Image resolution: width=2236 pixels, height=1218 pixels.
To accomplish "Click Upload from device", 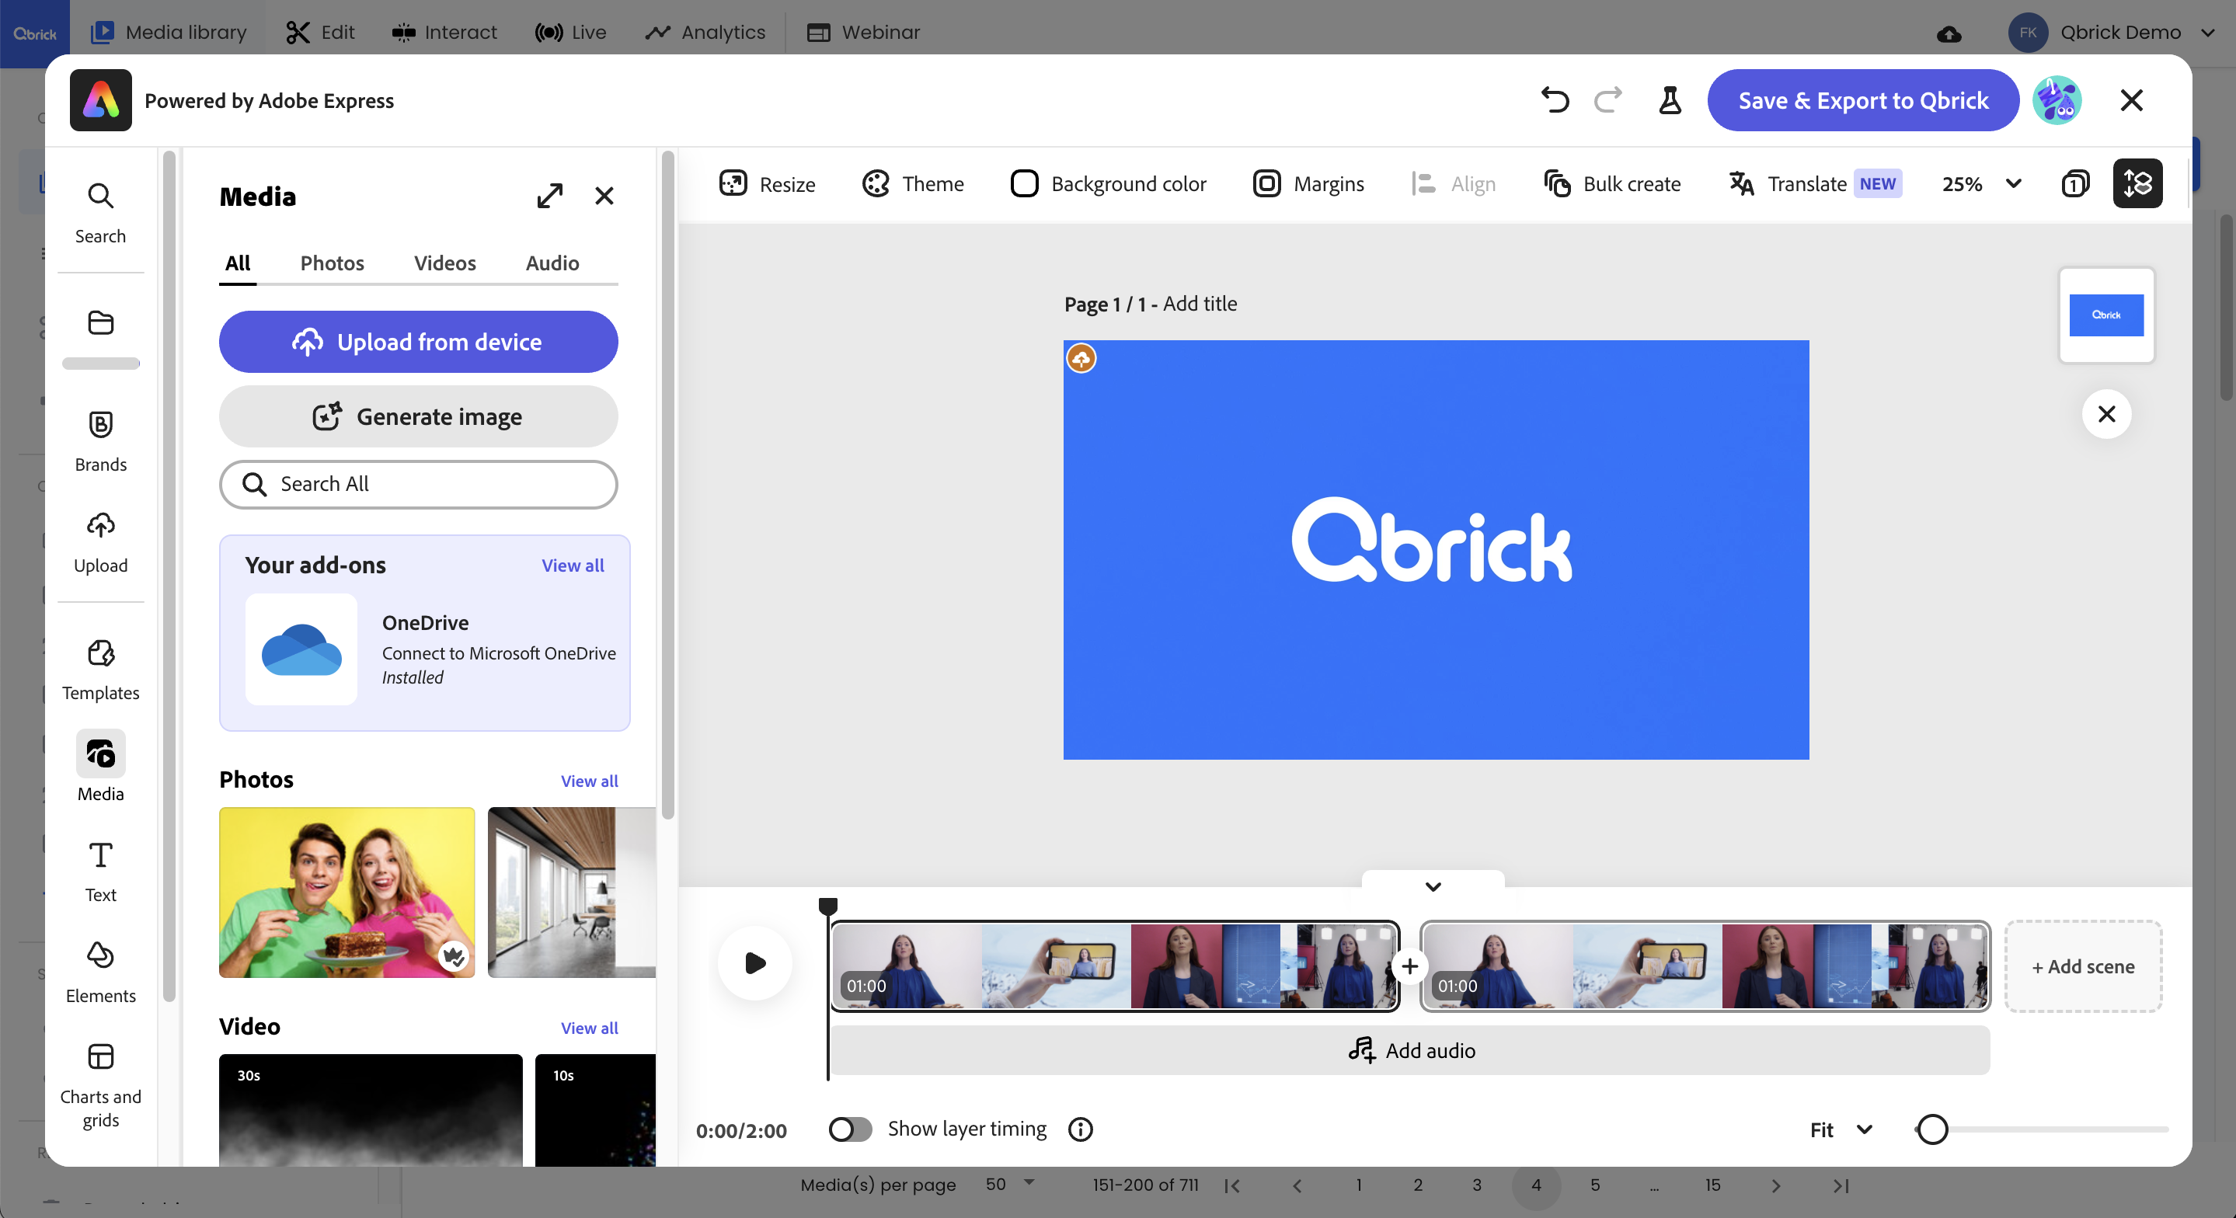I will [419, 342].
